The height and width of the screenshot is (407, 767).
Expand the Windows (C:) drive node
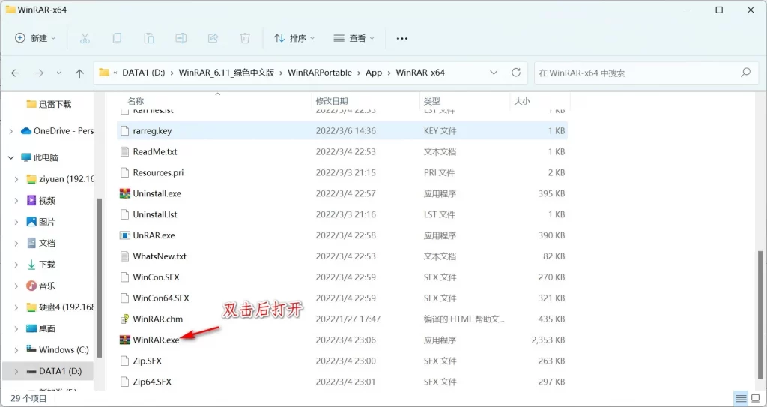16,350
